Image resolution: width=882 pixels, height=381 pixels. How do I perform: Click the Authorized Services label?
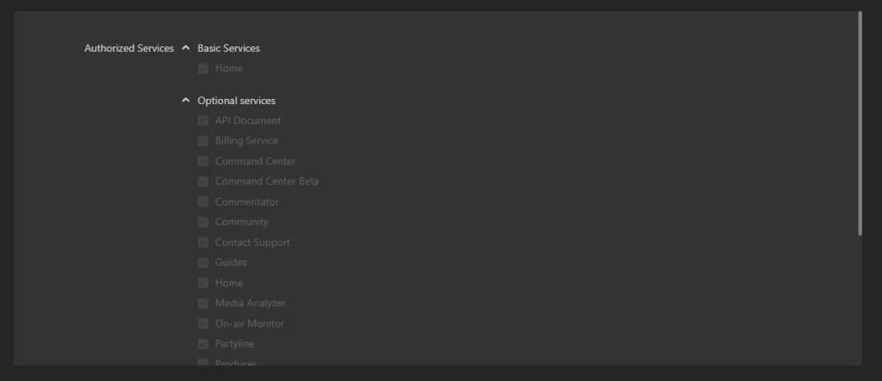pyautogui.click(x=129, y=48)
